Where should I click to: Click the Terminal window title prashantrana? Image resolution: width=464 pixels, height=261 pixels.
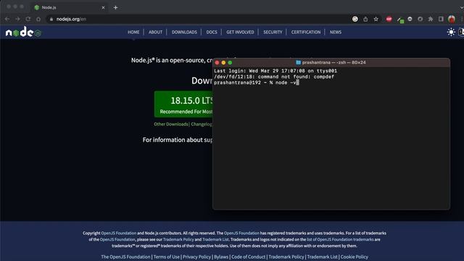pos(333,62)
